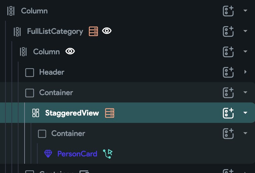Collapse the FullListCategory node
The width and height of the screenshot is (255, 173).
(245, 31)
